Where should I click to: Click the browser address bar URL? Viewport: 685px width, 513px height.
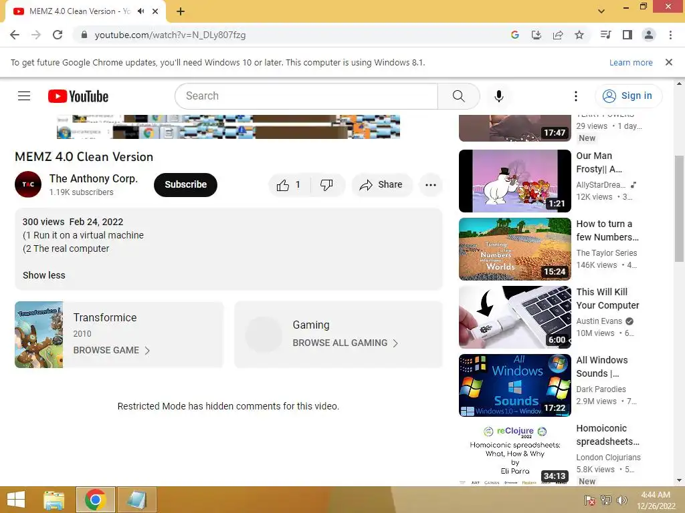pyautogui.click(x=170, y=35)
